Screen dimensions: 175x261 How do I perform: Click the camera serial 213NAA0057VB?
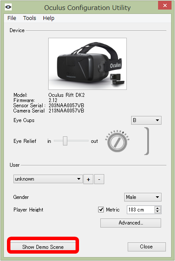(x=66, y=111)
